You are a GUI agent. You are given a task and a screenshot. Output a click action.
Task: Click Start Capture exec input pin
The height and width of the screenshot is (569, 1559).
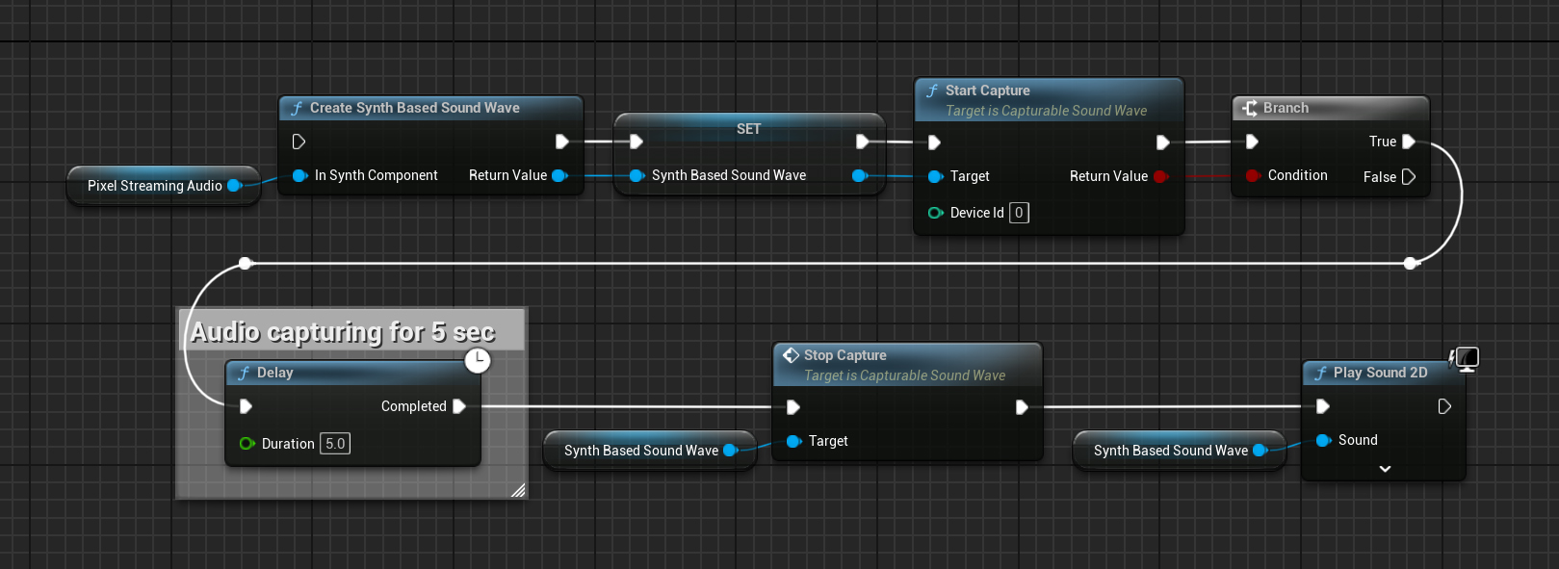tap(934, 142)
